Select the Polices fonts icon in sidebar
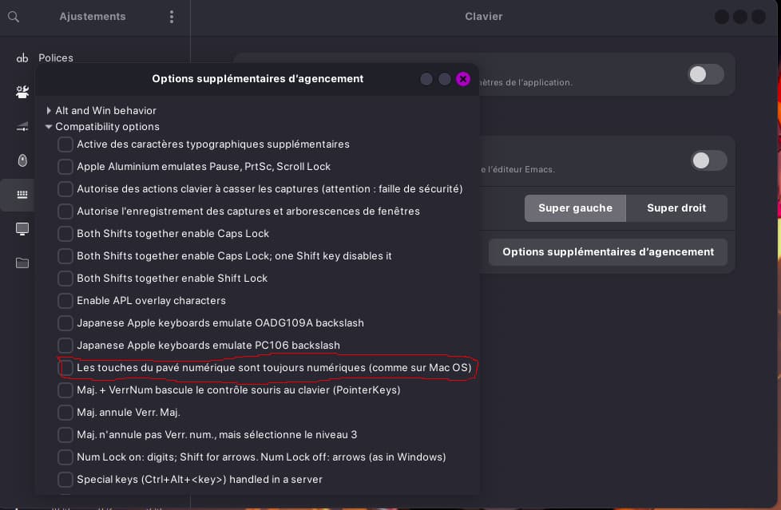This screenshot has width=781, height=510. tap(22, 58)
